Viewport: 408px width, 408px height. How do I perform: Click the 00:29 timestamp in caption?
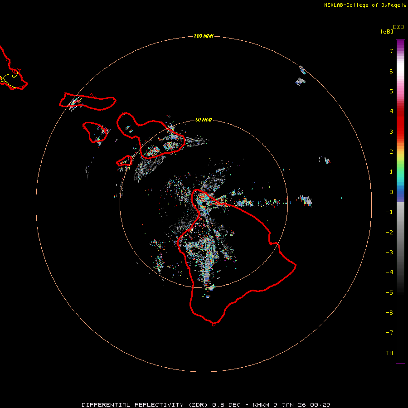[321, 405]
